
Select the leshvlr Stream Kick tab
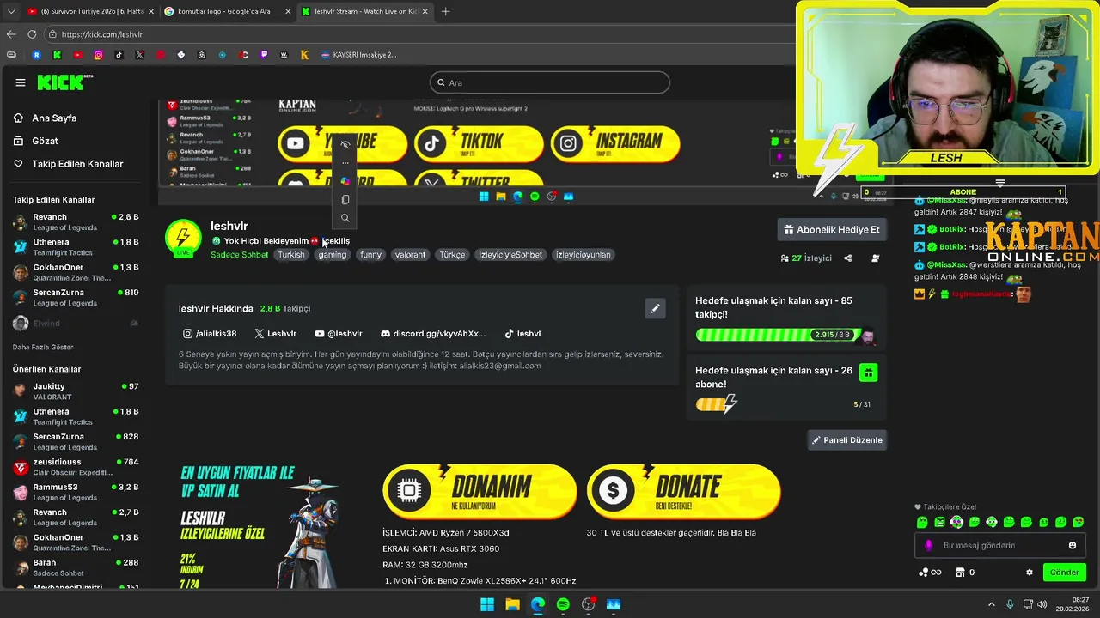(365, 11)
